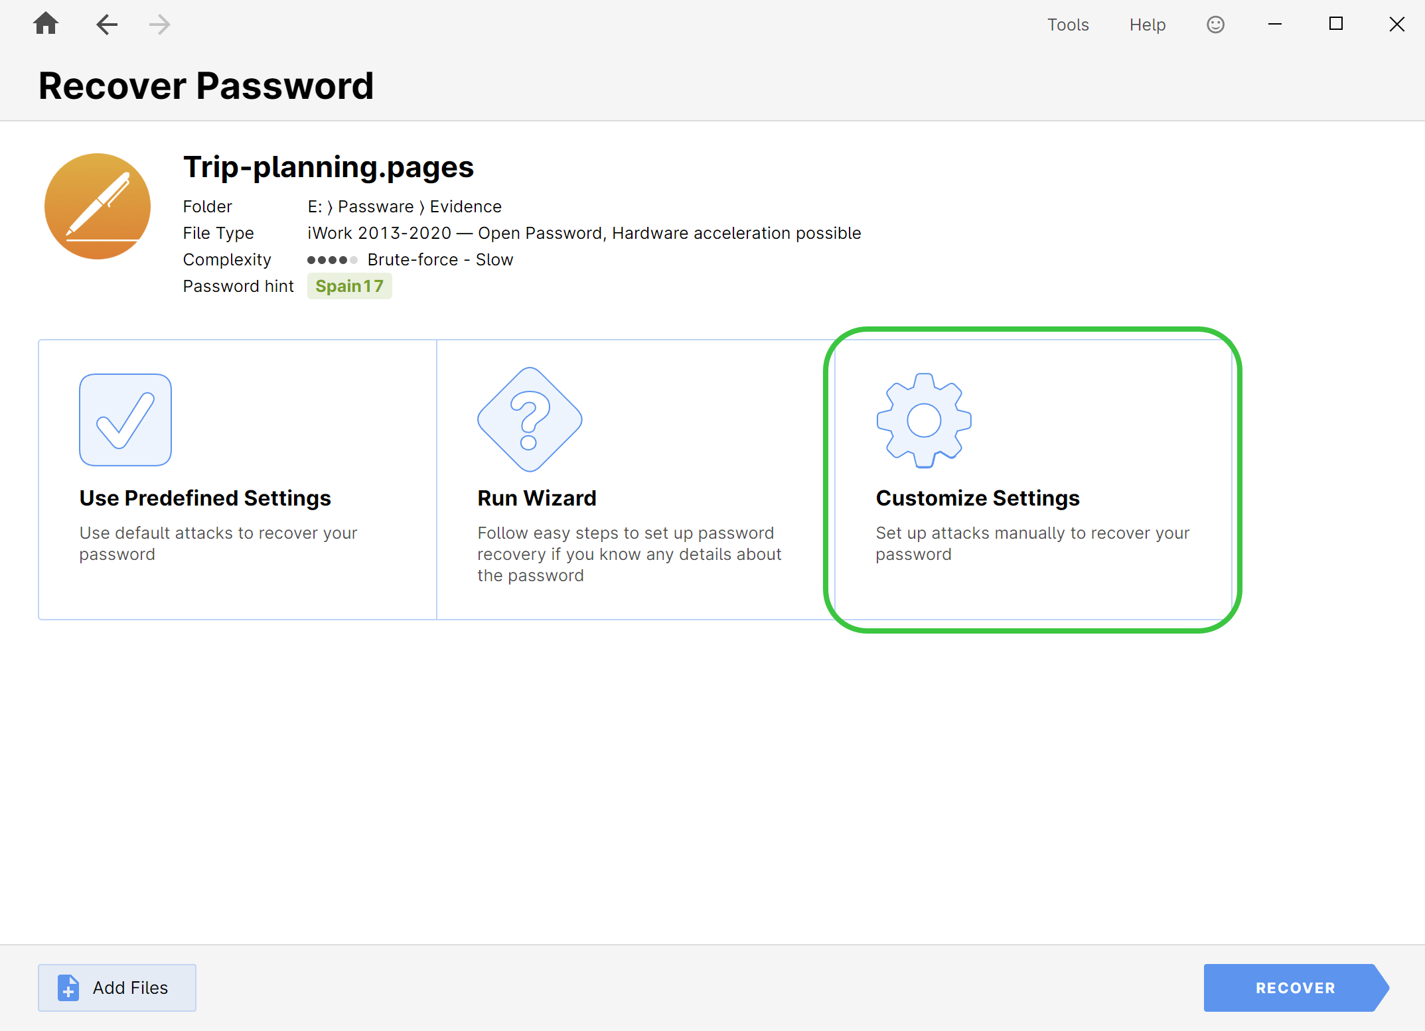
Task: Click 'Set up attacks manually' description
Action: tap(1033, 543)
